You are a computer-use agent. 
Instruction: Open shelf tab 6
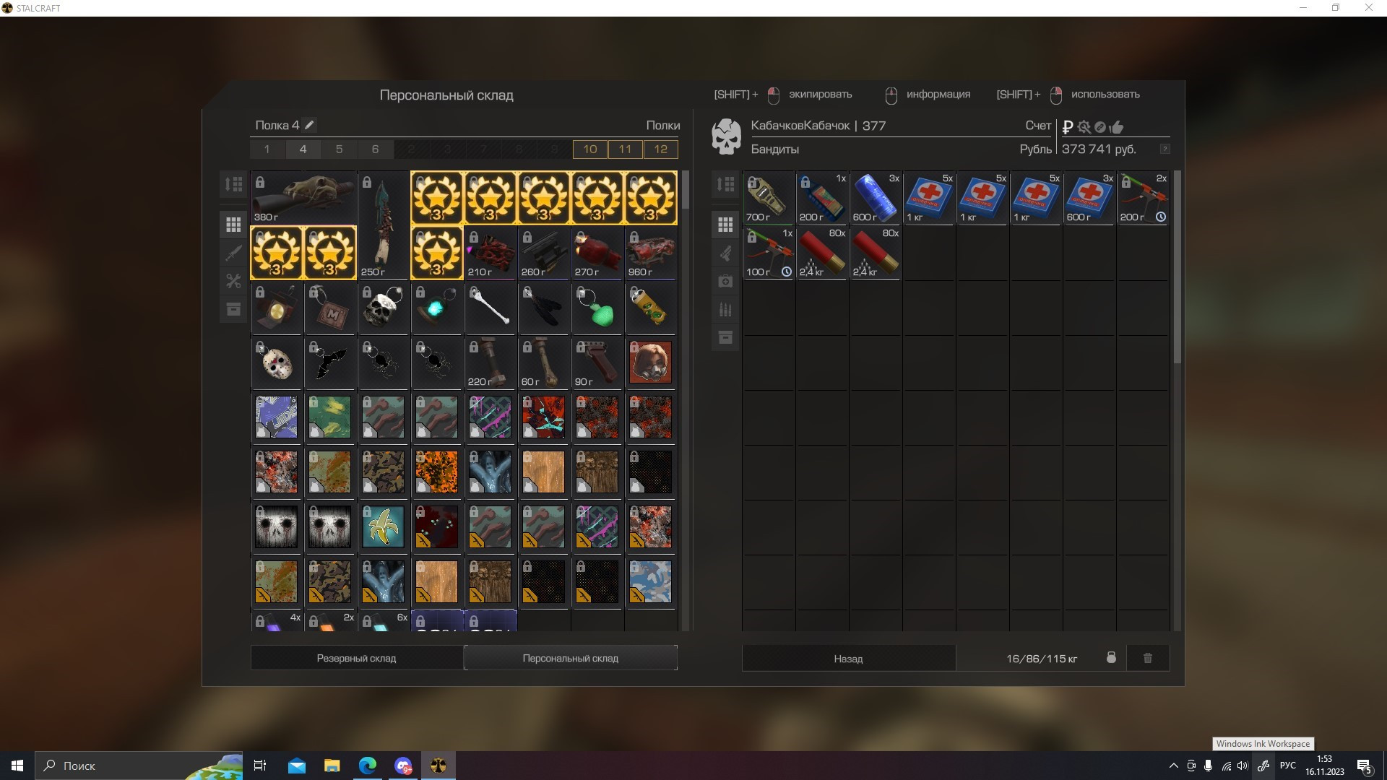376,149
